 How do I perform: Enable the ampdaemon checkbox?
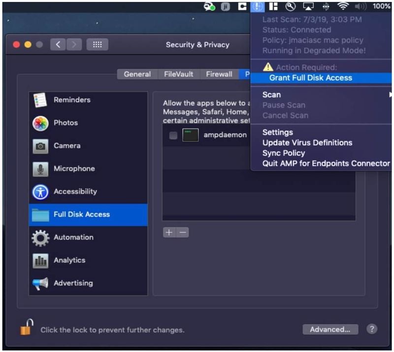173,135
